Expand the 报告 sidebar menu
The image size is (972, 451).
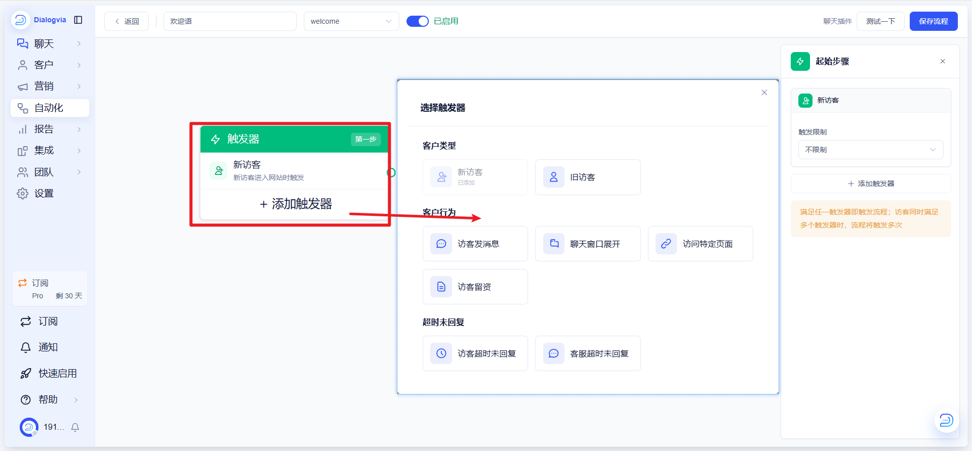[x=50, y=129]
